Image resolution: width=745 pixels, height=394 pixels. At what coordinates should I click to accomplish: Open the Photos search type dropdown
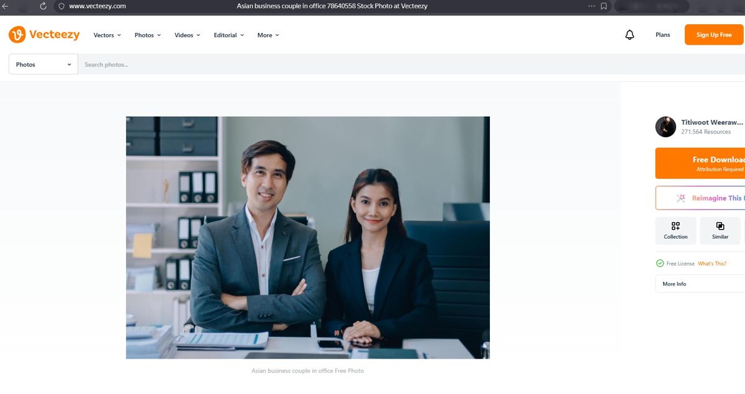43,65
